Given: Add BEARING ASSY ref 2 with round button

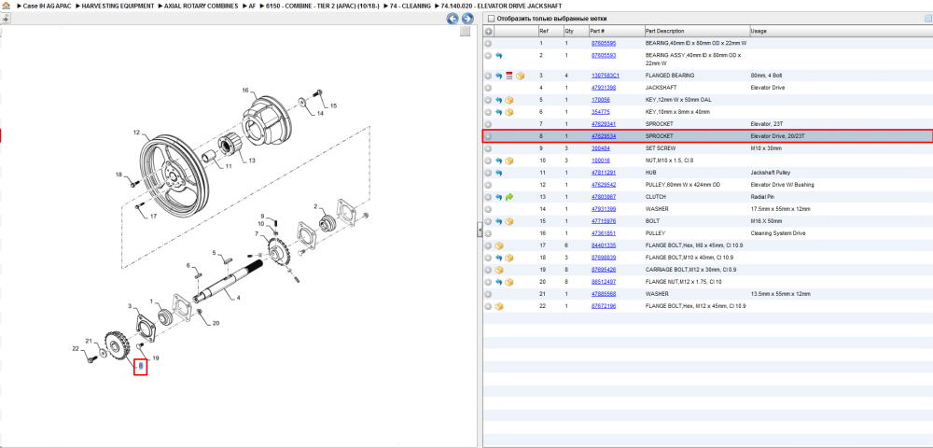Looking at the screenshot, I should (489, 55).
